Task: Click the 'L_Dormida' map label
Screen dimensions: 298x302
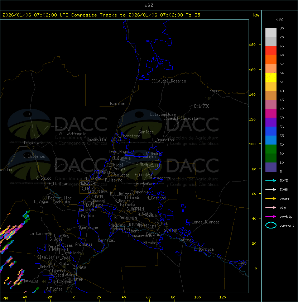Action: click(x=204, y=249)
